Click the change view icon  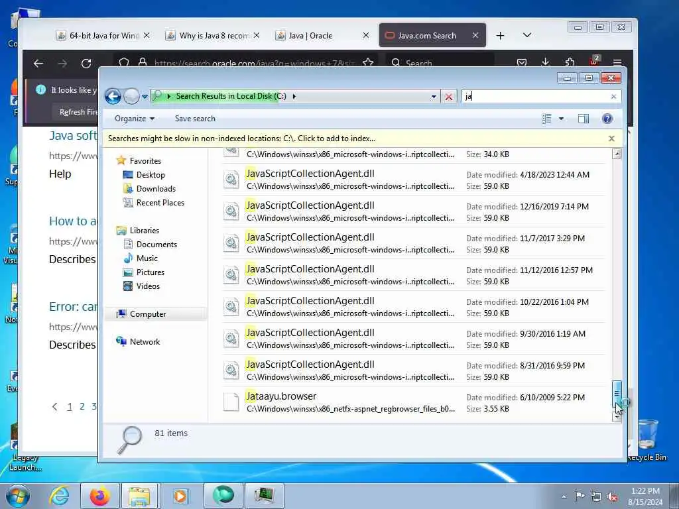click(546, 119)
